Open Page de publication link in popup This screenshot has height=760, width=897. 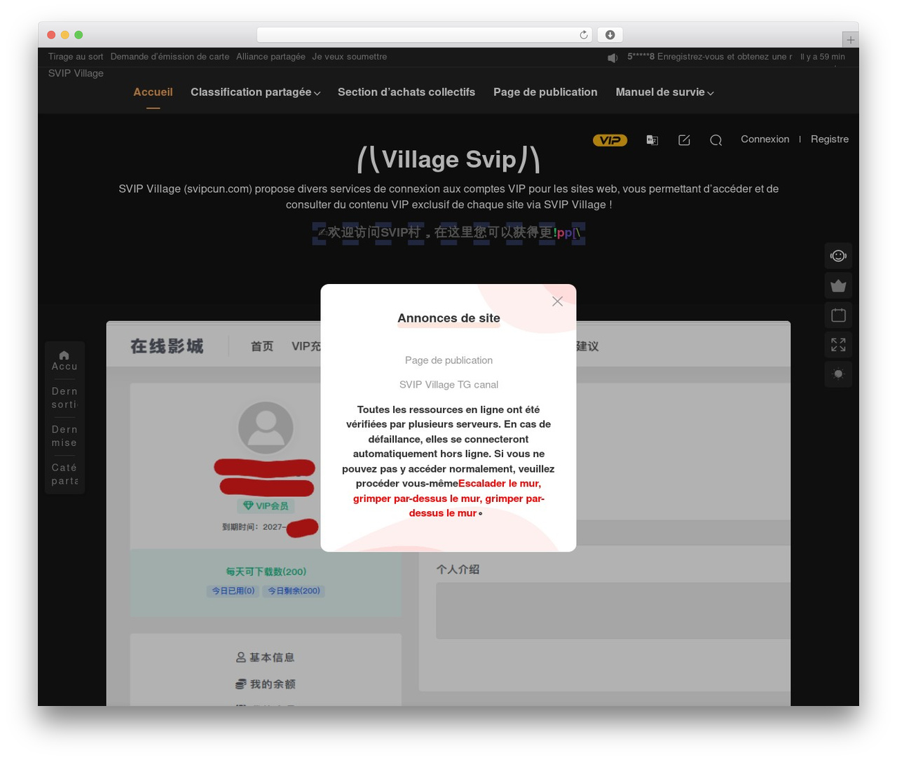tap(448, 360)
